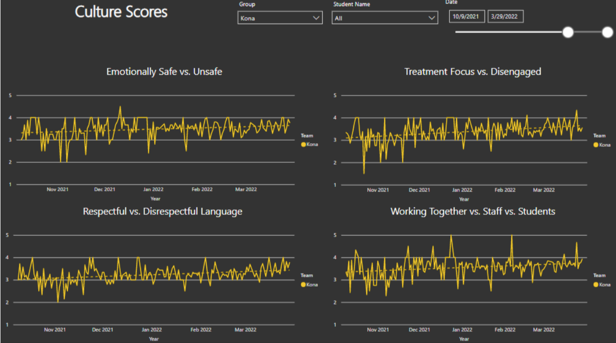Click Kona legend marker in Treatment Focus chart
This screenshot has width=616, height=343.
tap(596, 145)
